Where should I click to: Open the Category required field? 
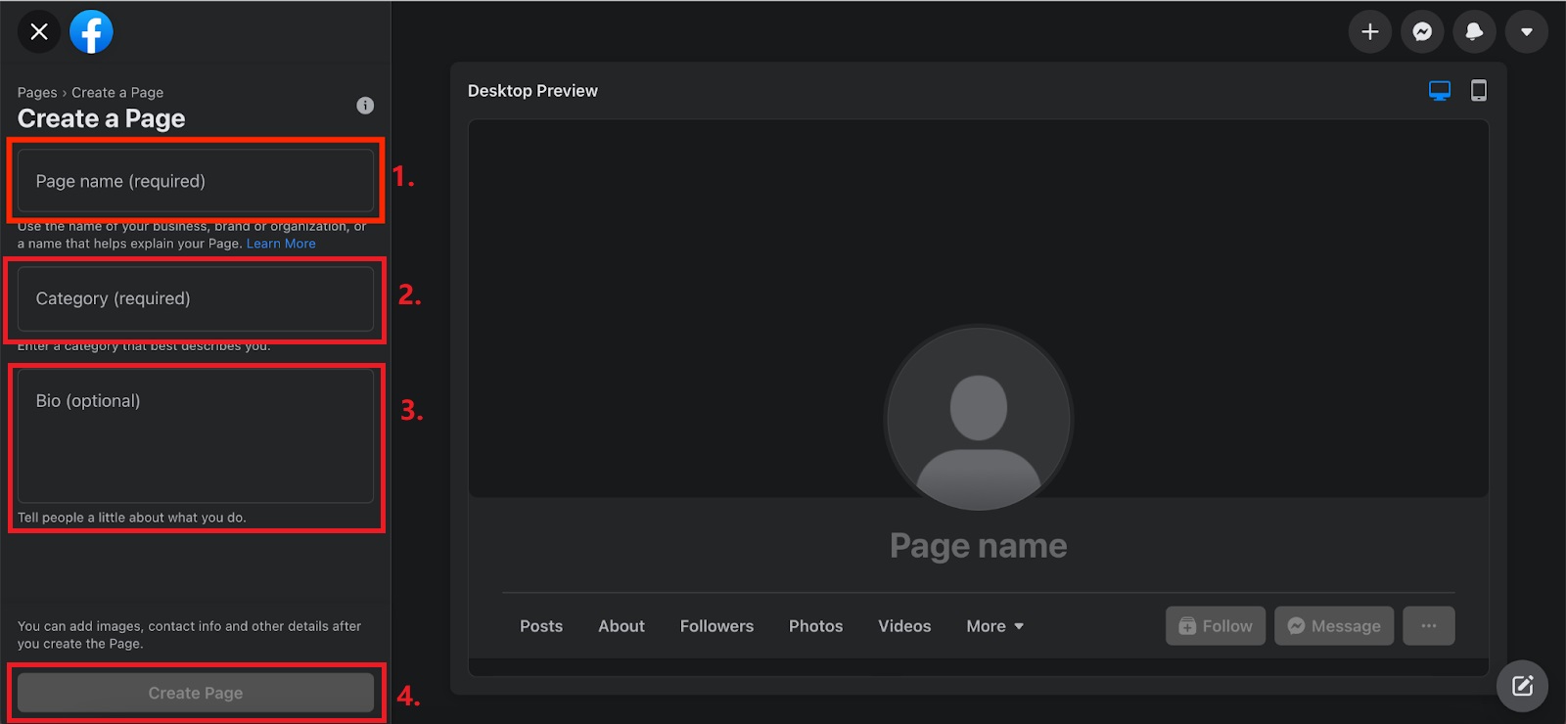pyautogui.click(x=196, y=298)
